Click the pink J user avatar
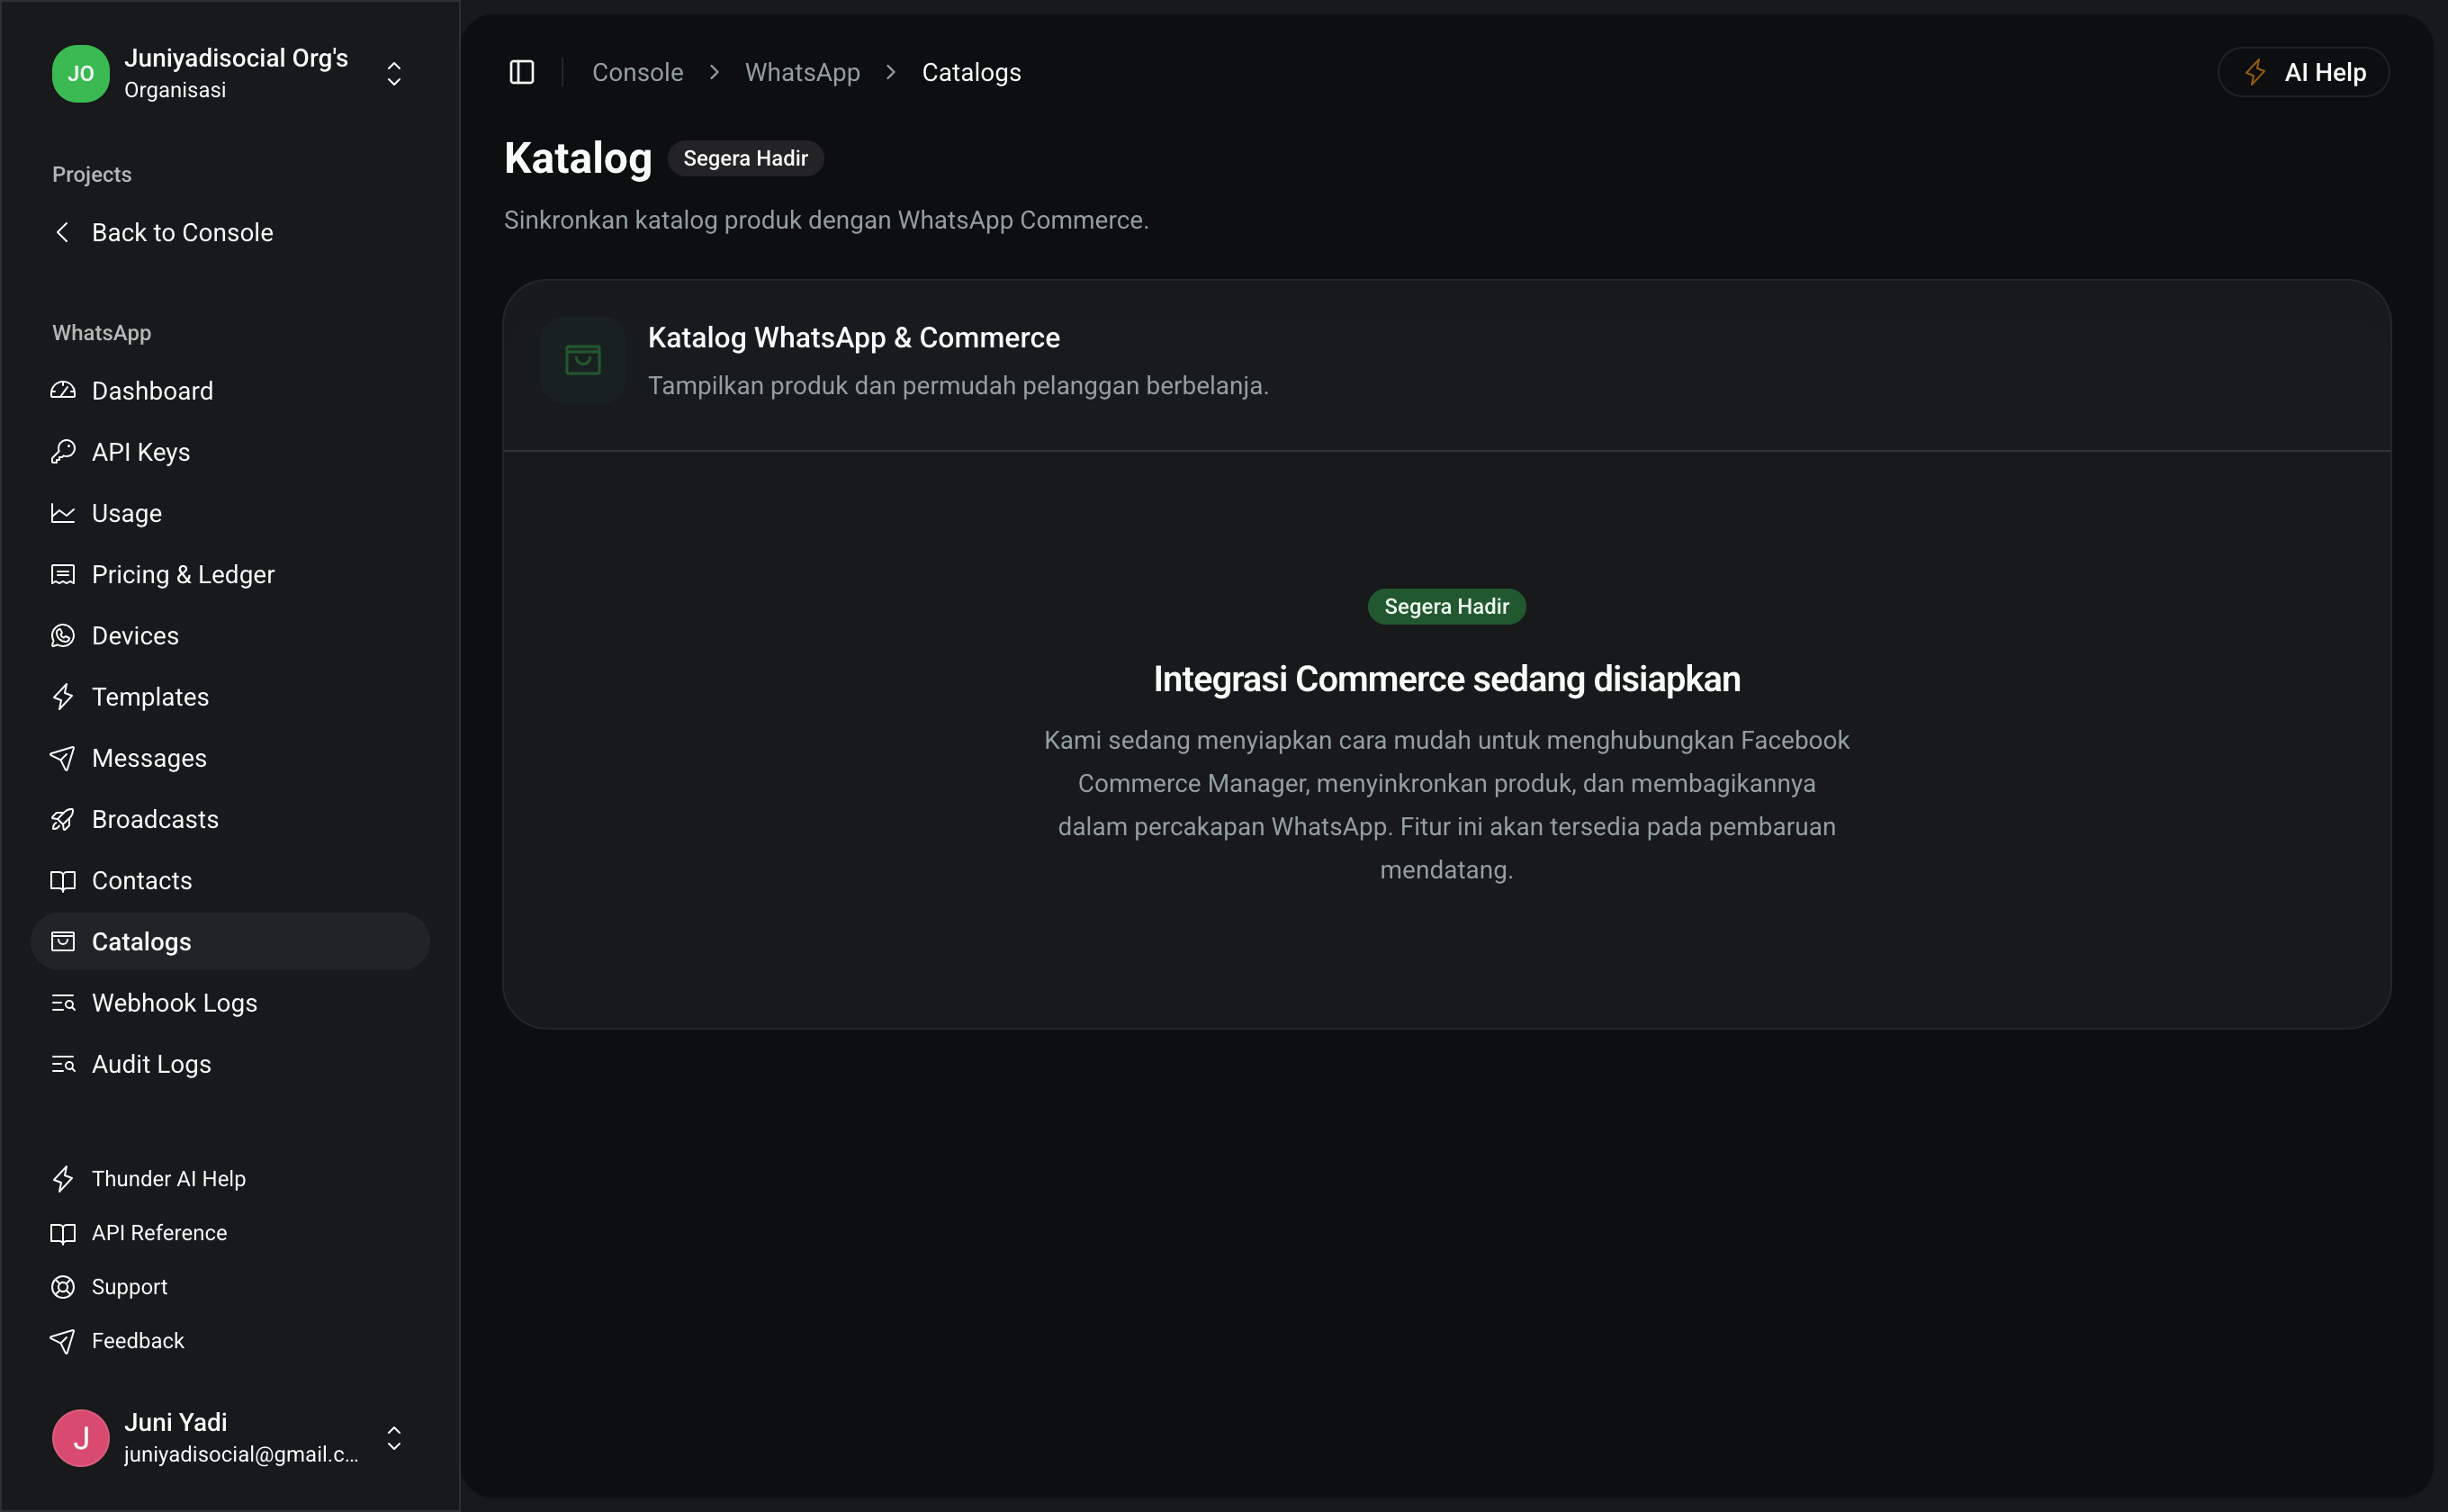 81,1438
